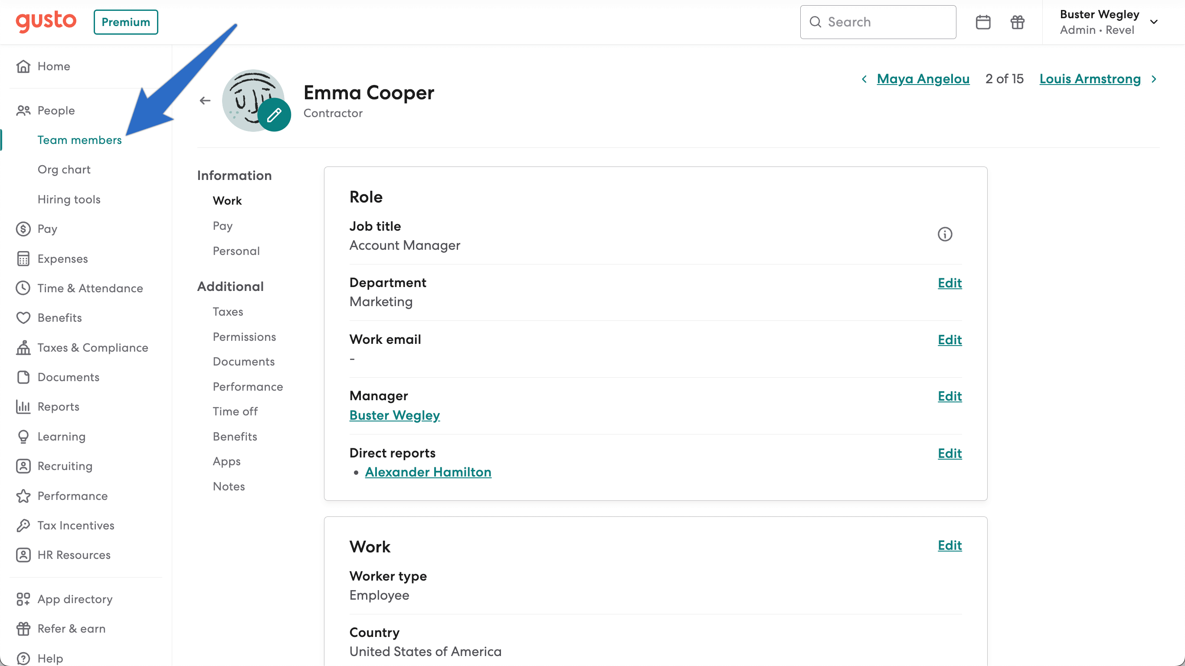Click the calendar icon in top navigation
This screenshot has height=666, width=1185.
tap(983, 22)
